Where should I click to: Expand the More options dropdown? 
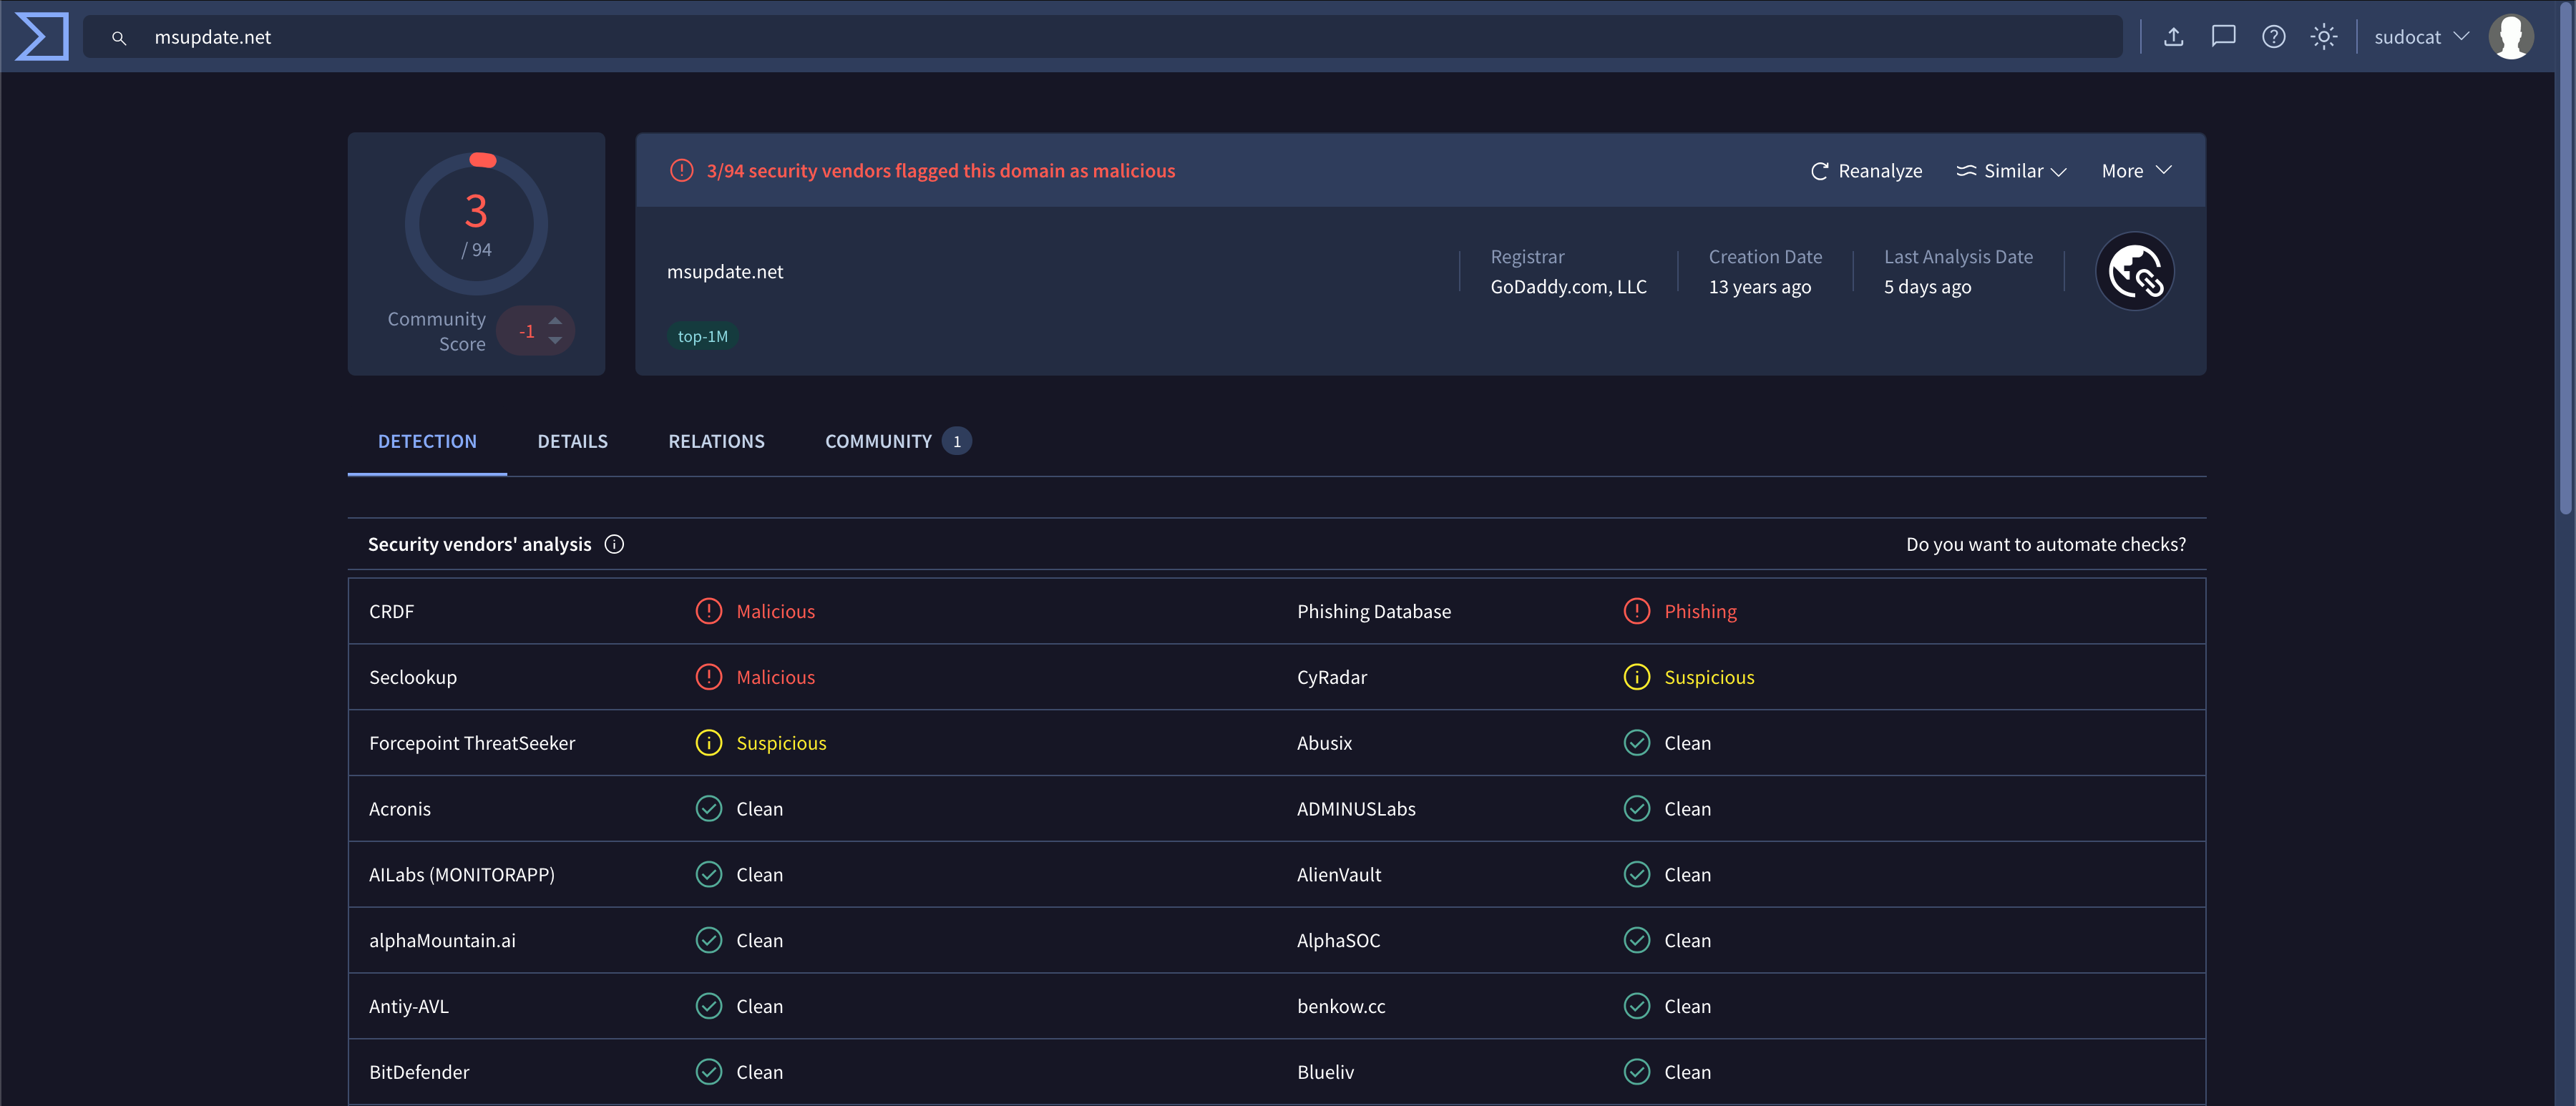click(2135, 170)
